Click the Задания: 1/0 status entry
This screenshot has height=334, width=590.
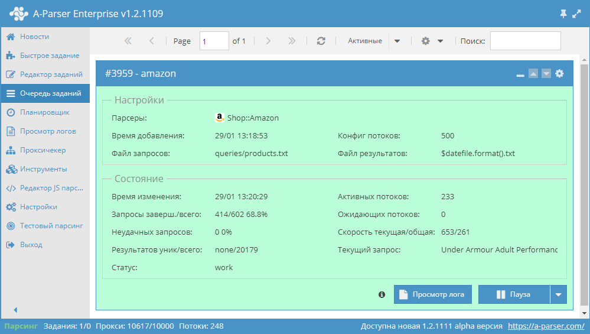(67, 326)
